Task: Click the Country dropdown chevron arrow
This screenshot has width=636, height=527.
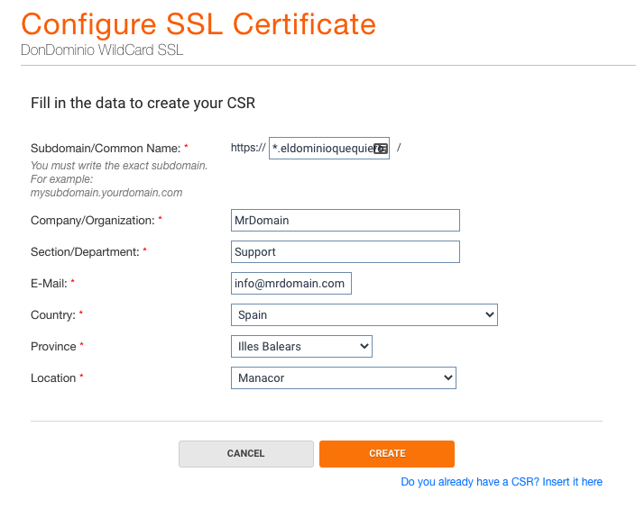Action: [490, 314]
